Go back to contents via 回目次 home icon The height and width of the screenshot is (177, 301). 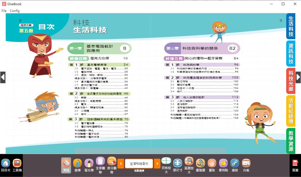click(x=5, y=165)
